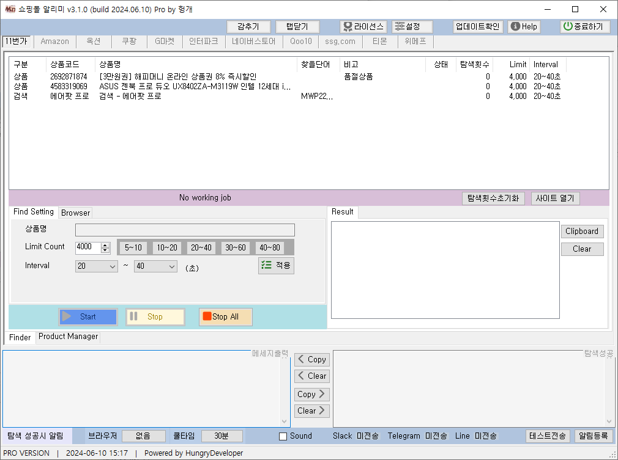
Task: Click message output scrollbar down arrow
Action: coord(284,421)
